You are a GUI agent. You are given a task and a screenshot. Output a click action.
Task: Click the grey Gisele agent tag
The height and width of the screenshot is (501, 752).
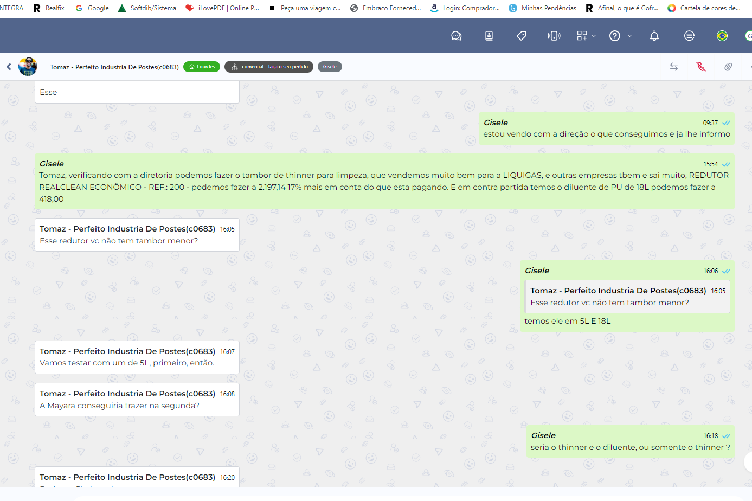[x=330, y=67]
